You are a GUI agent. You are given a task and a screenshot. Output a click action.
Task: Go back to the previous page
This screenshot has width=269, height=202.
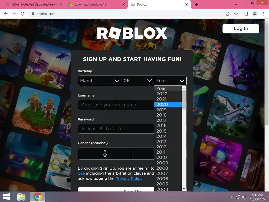click(x=6, y=14)
